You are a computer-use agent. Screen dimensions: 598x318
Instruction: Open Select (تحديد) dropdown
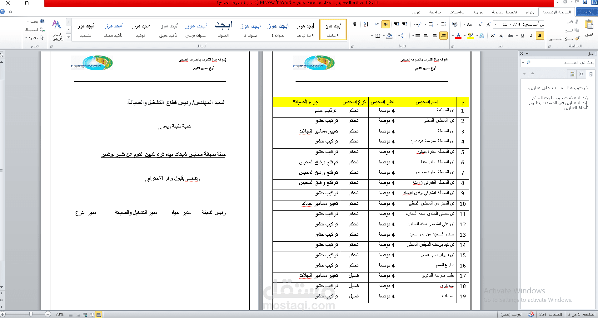click(34, 38)
